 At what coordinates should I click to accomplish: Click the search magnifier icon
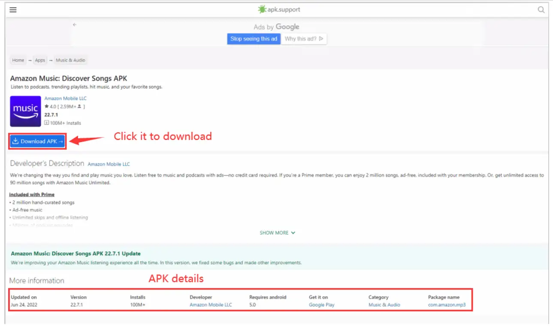(541, 9)
